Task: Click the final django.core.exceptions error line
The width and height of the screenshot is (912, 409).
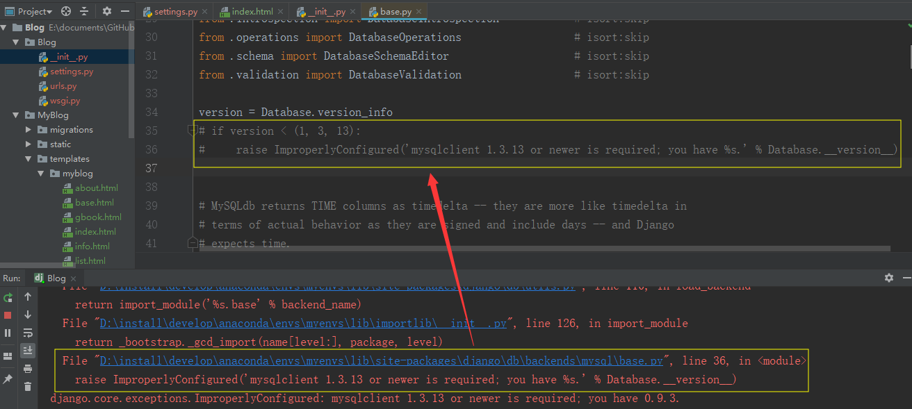Action: click(365, 399)
